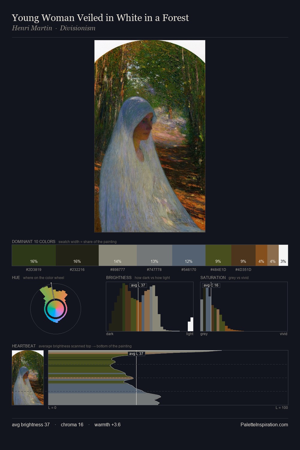The width and height of the screenshot is (300, 450).
Task: Select the olive green 9% swatch
Action: click(218, 255)
